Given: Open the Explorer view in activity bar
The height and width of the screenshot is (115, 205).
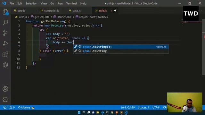Looking at the screenshot, I should pyautogui.click(x=5, y=12).
